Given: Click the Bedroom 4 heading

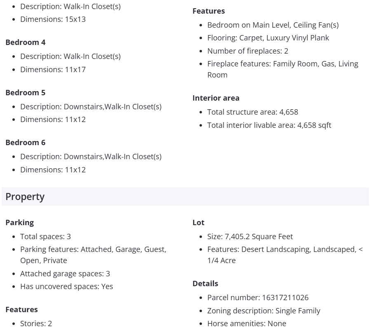Looking at the screenshot, I should (x=26, y=42).
